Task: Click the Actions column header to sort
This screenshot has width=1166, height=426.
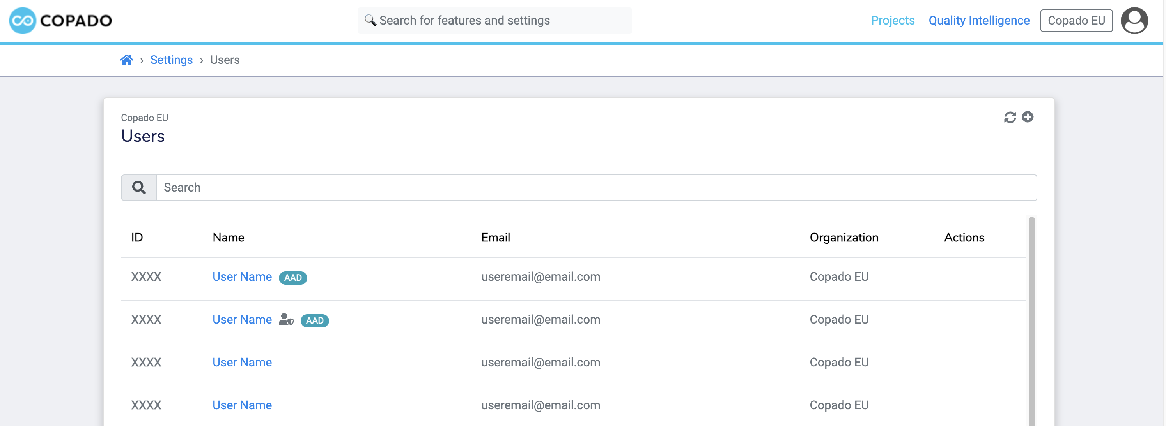Action: pos(964,237)
